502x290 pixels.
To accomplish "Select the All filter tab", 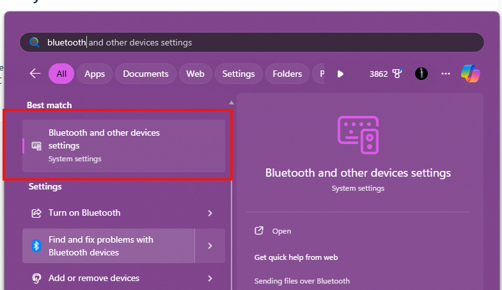I will pos(61,74).
